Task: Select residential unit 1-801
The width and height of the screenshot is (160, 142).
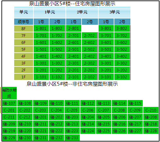Action: 41,29
